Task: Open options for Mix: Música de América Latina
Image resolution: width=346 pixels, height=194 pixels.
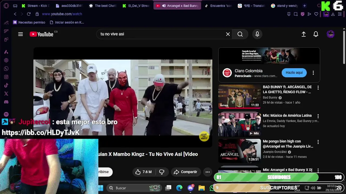Action: point(318,116)
